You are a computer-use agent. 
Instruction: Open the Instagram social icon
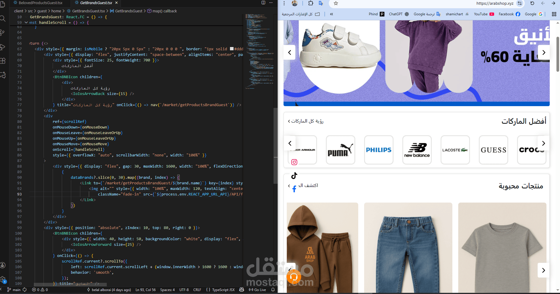tap(294, 162)
